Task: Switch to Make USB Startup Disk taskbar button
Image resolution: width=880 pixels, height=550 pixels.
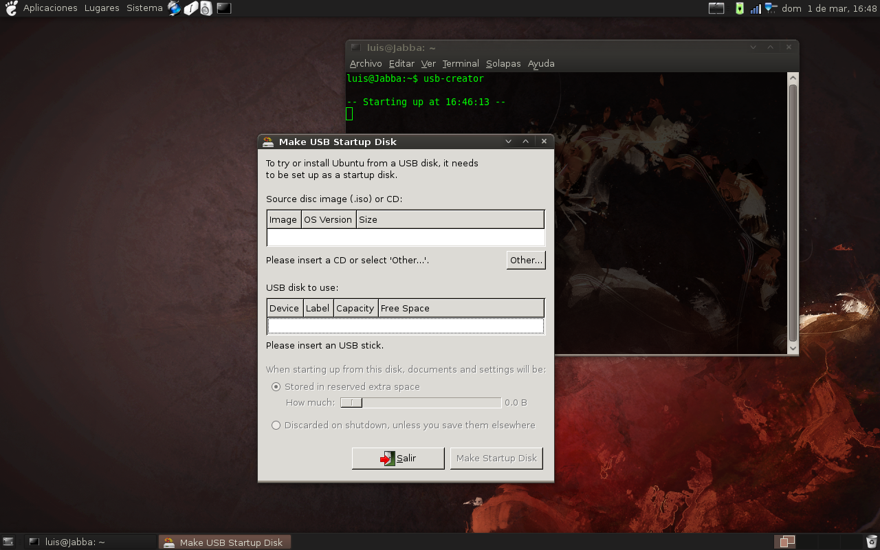Action: click(225, 542)
